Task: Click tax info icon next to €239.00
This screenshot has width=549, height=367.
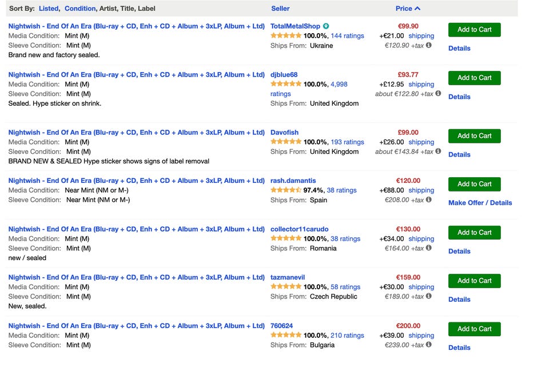Action: point(429,345)
